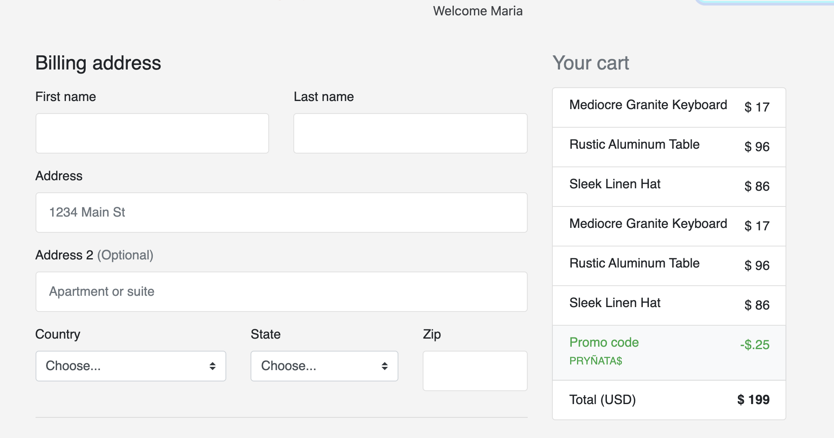Click the "Billing address" heading

[98, 63]
